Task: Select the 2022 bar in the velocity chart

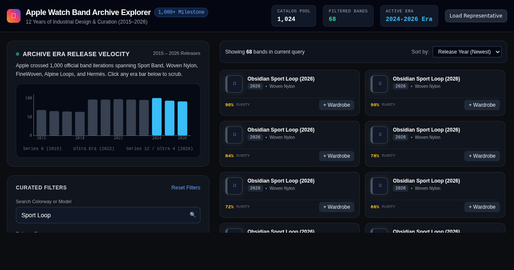Action: tap(131, 117)
